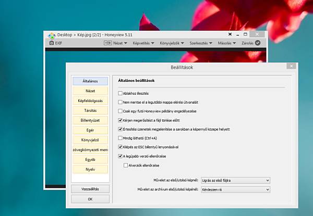This screenshot has height=216, width=313.
Task: Check Mindig látható (Ctrl+A) option
Action: 120,138
